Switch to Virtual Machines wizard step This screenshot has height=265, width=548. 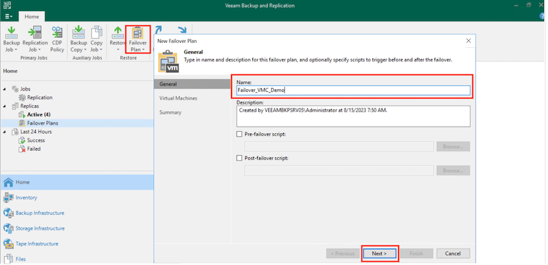[x=178, y=98]
